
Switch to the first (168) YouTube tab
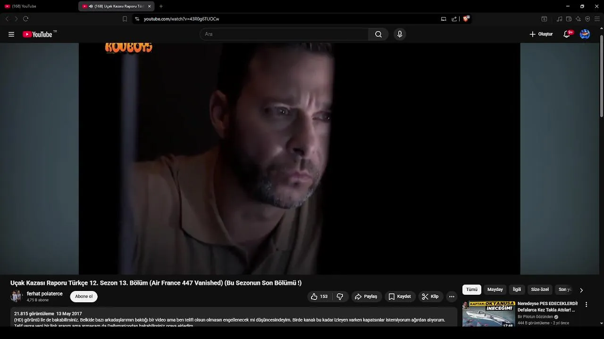coord(39,6)
